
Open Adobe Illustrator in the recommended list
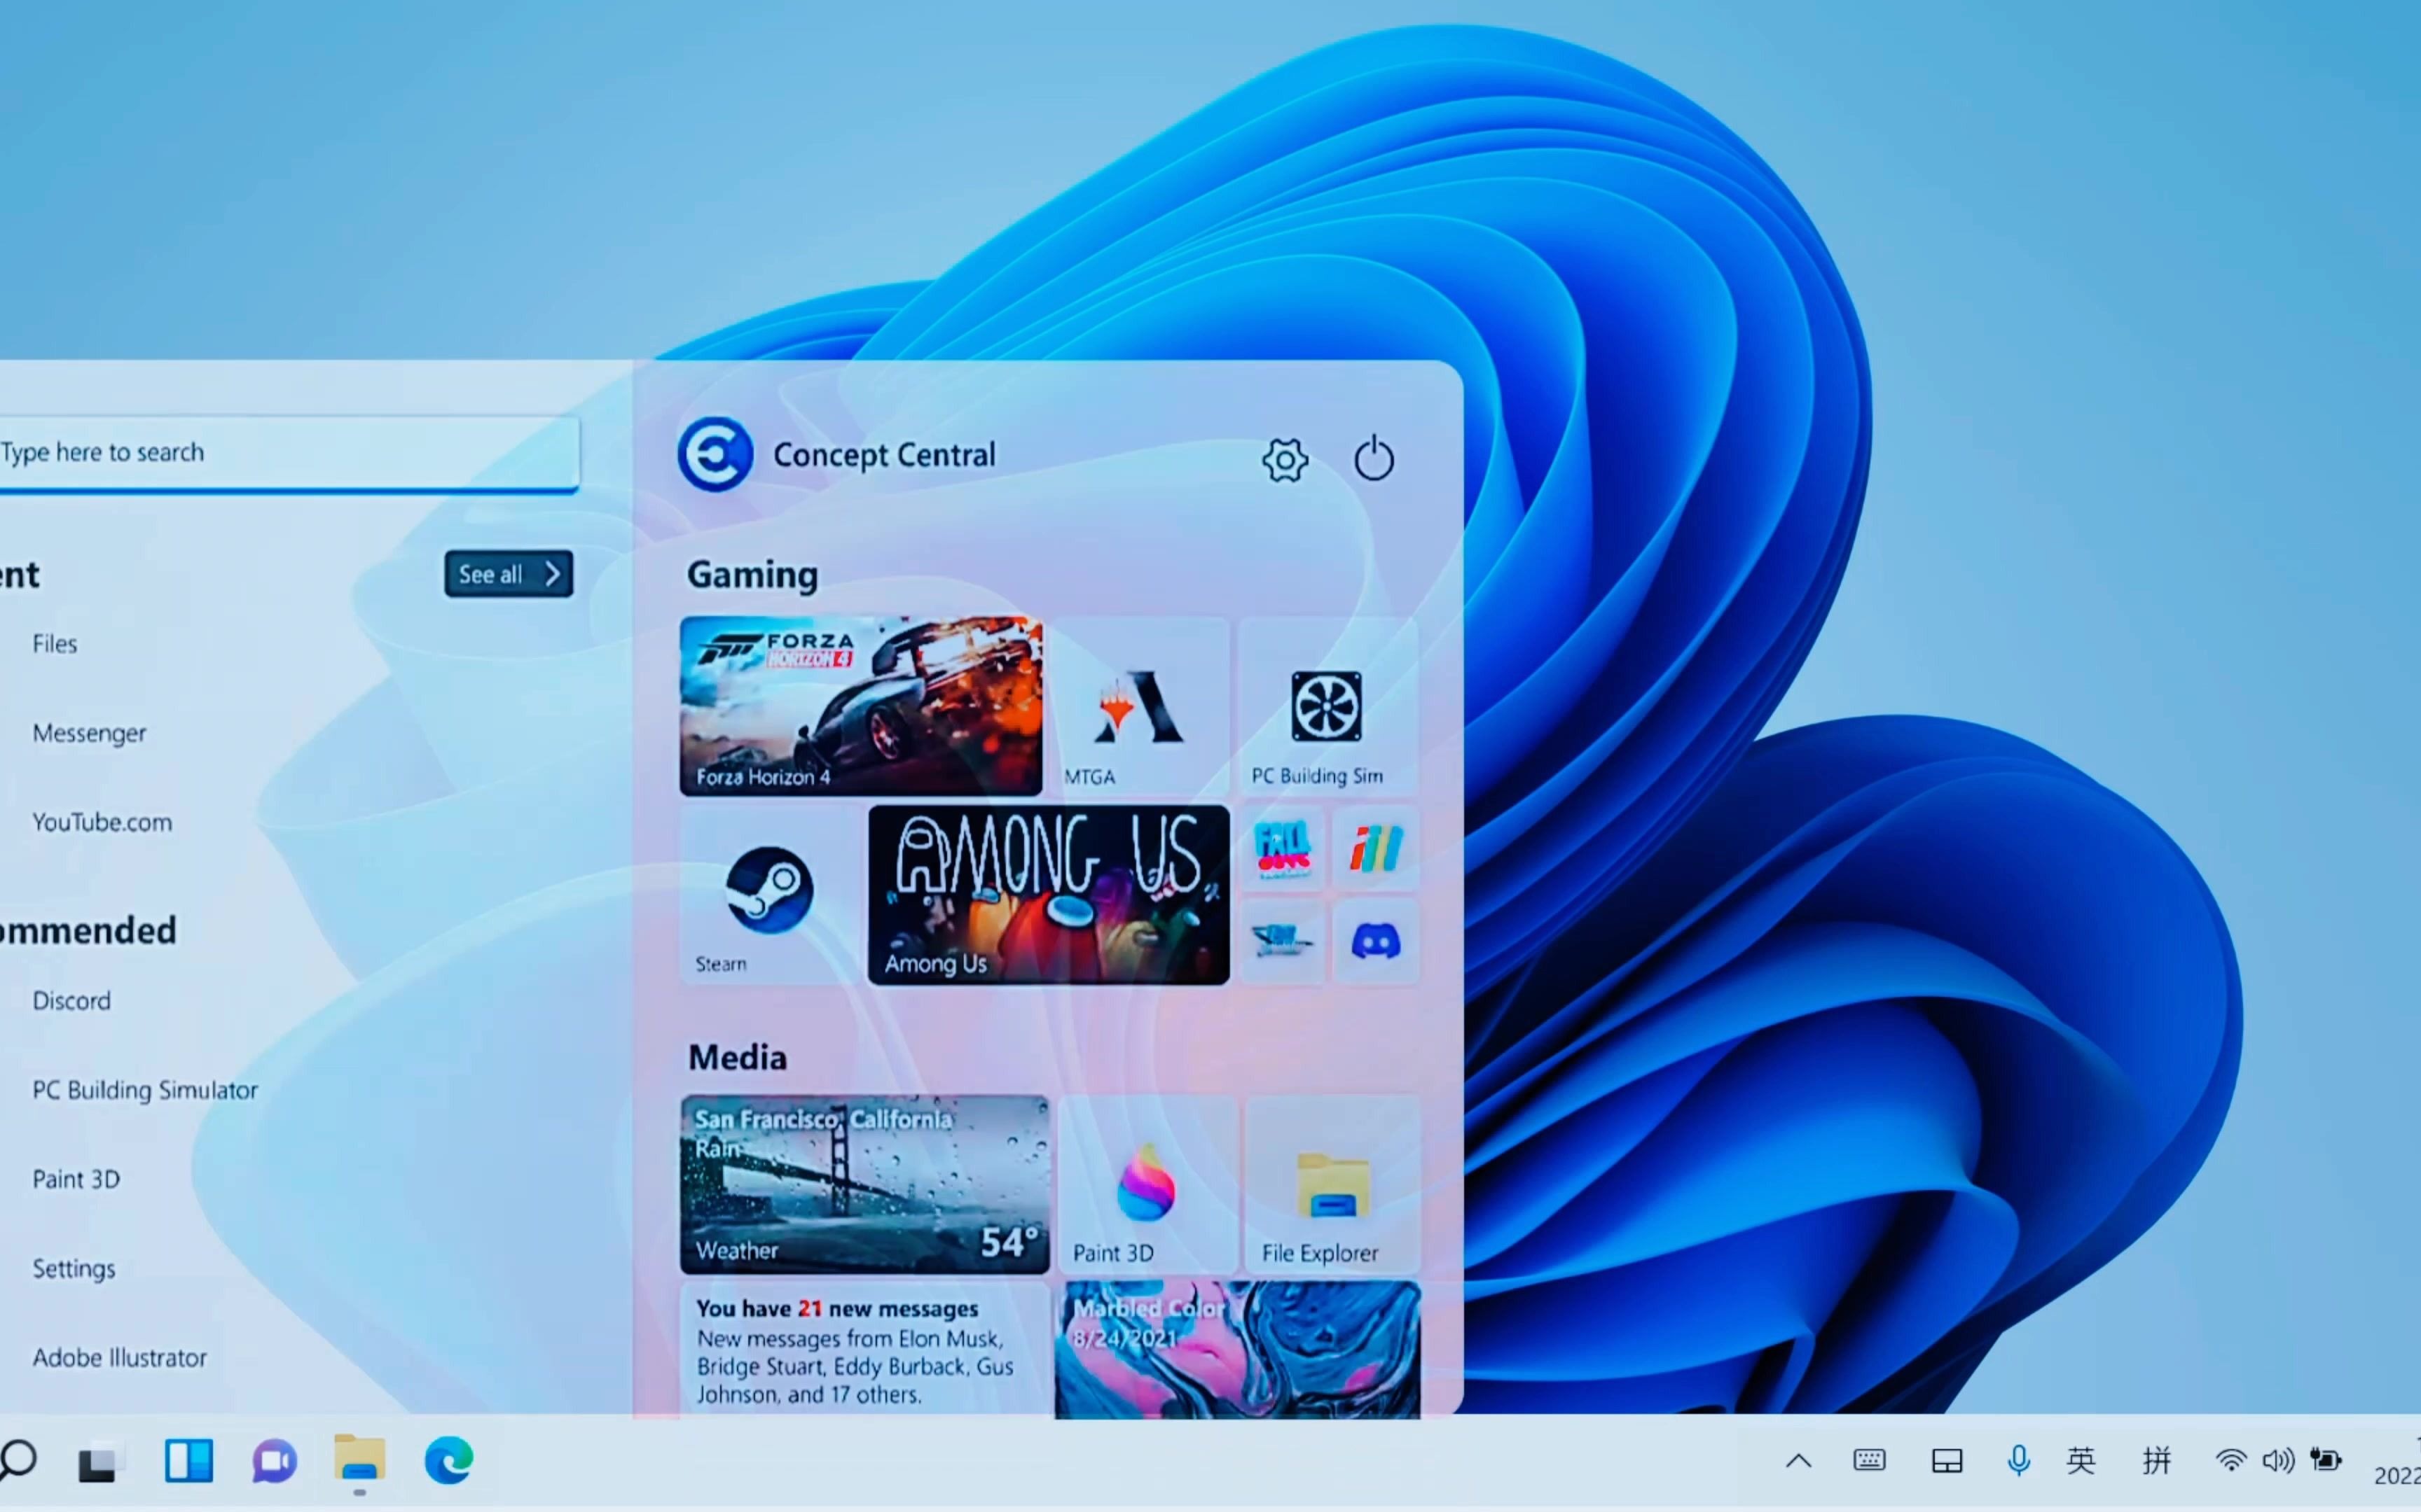(120, 1358)
